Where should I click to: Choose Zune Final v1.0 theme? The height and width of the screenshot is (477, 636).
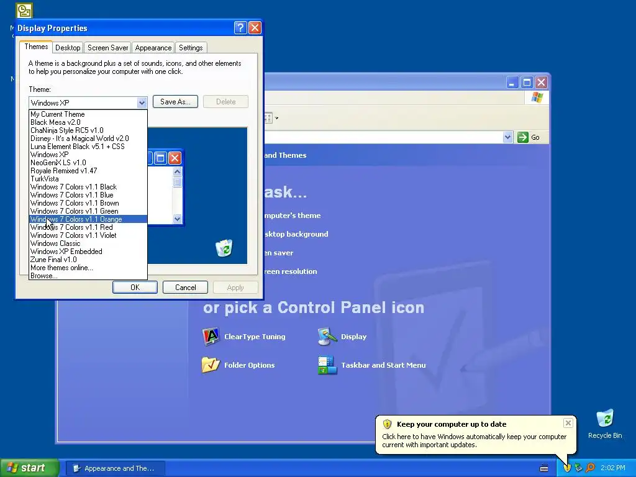pyautogui.click(x=88, y=260)
